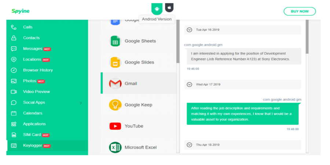Open the Applications menu item

pos(47,124)
